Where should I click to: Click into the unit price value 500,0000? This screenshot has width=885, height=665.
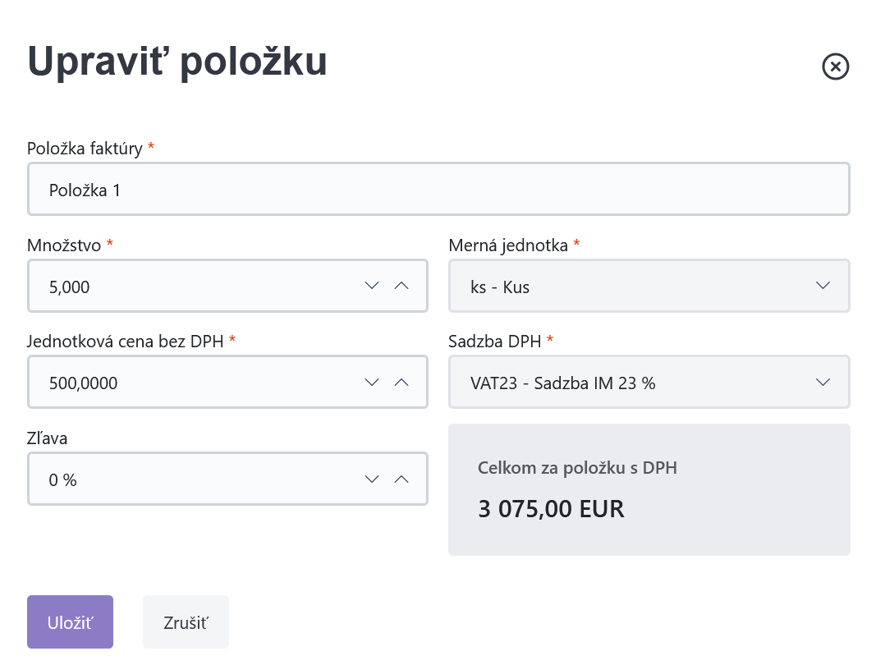83,384
